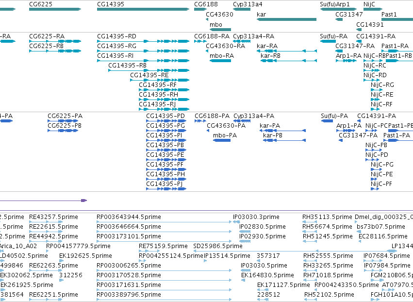Click protein CG6225-PA
Viewport: 413px width, 302px height.
pyautogui.click(x=65, y=116)
